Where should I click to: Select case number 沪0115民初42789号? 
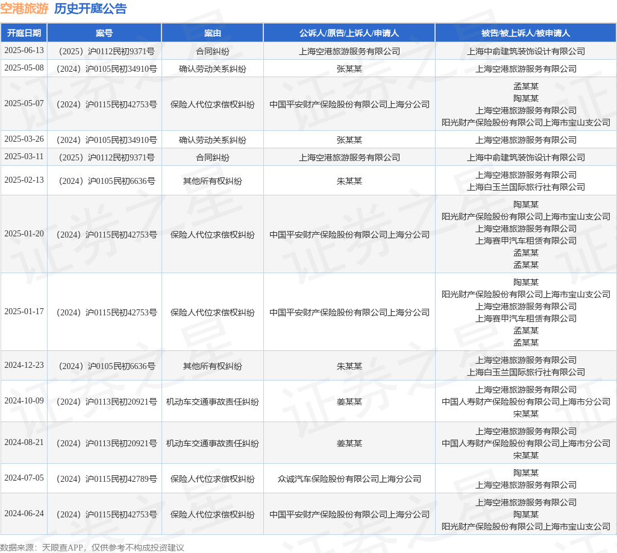[x=121, y=479]
